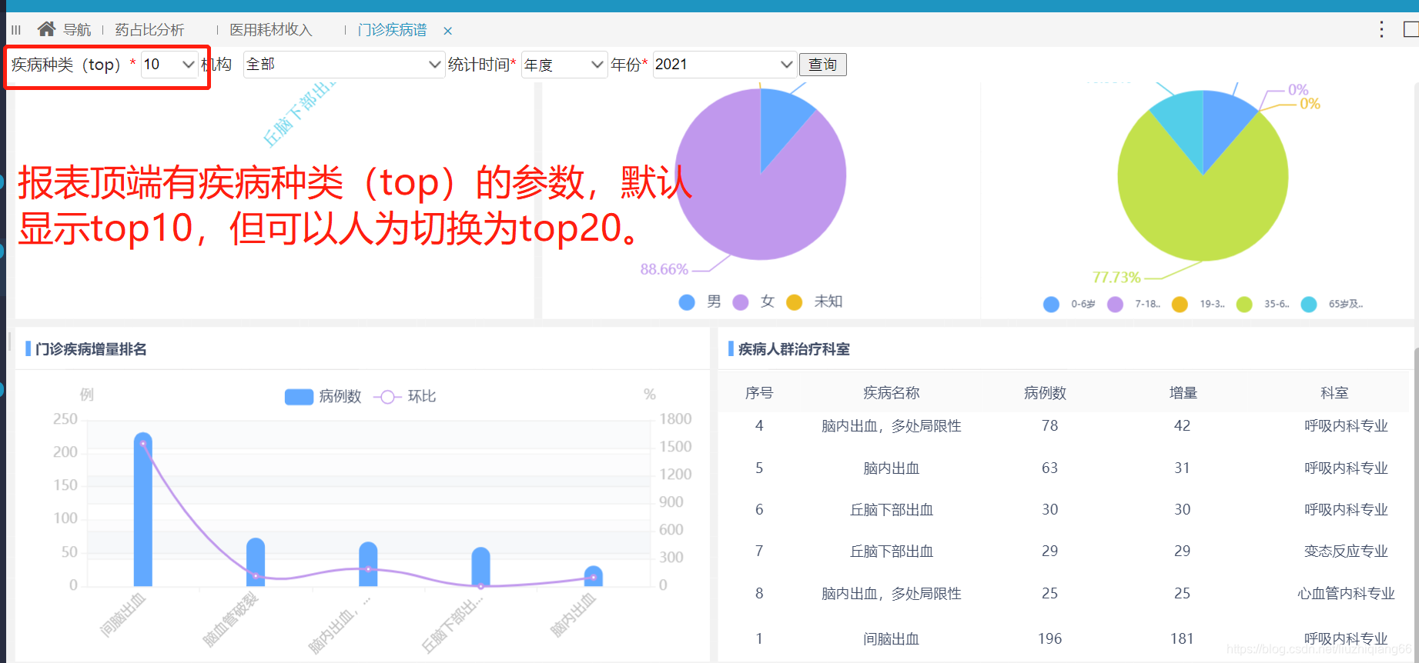Image resolution: width=1419 pixels, height=663 pixels.
Task: Switch to the 医用耗材收入 tab
Action: click(x=271, y=30)
